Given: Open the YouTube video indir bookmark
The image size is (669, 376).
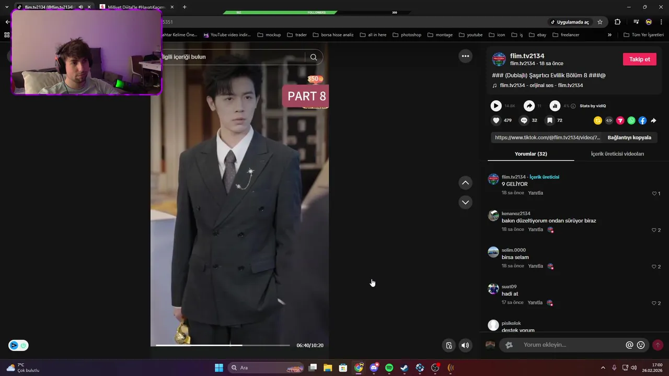Looking at the screenshot, I should 227,35.
